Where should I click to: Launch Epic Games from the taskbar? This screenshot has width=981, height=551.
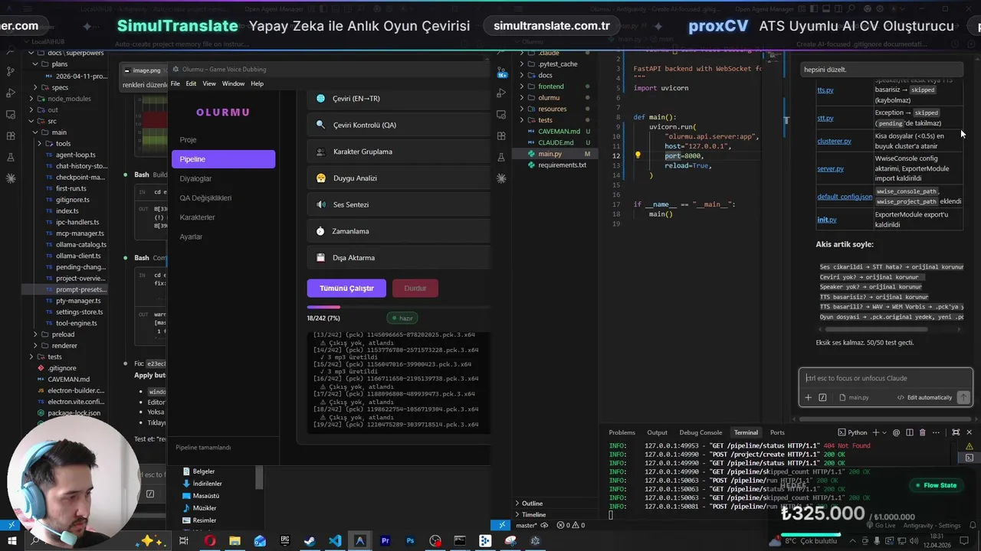(285, 541)
